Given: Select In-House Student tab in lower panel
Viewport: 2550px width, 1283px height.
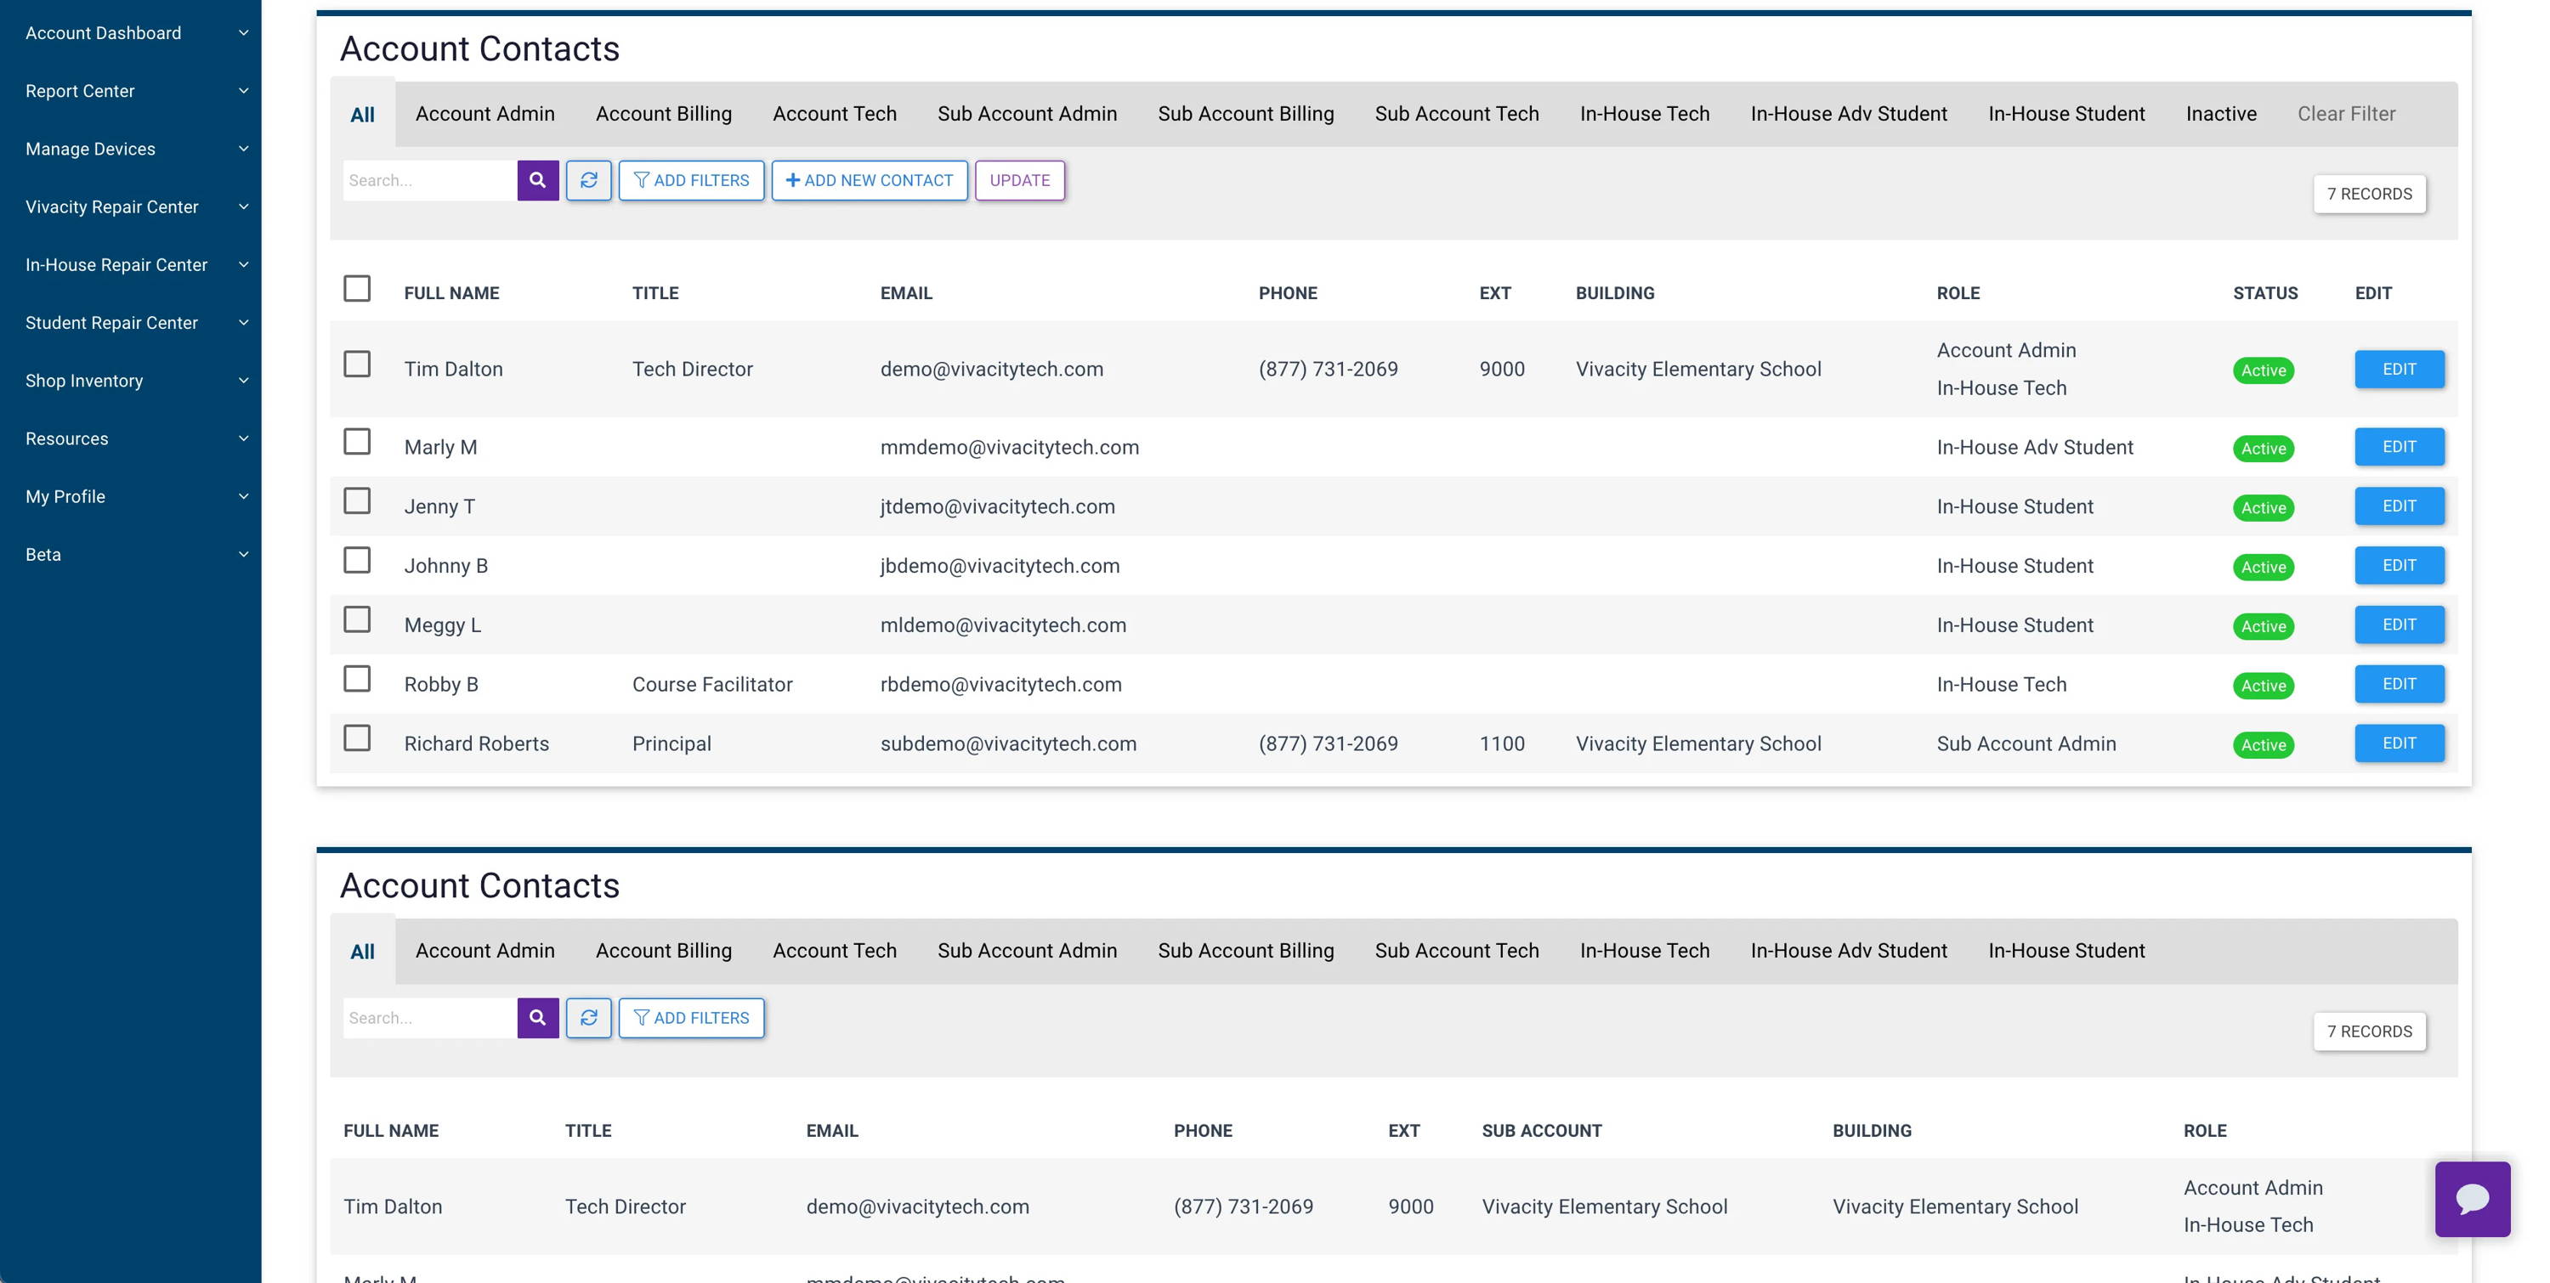Looking at the screenshot, I should (2066, 951).
